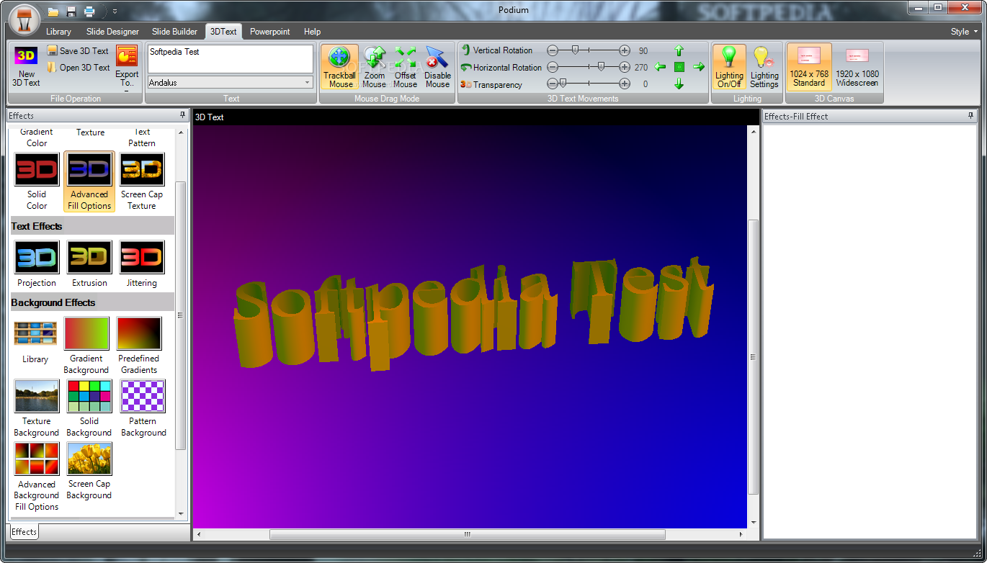The width and height of the screenshot is (987, 563).
Task: Choose Predefined Gradients background
Action: coord(139,346)
